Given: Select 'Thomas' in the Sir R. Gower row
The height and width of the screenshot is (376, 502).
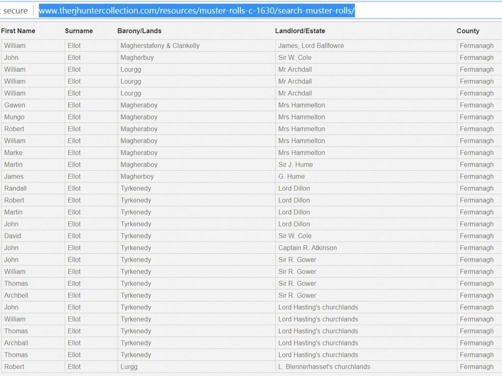Looking at the screenshot, I should pos(16,283).
